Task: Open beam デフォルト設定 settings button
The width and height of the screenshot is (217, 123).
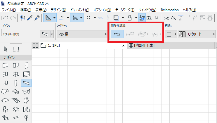Action: pos(45,34)
